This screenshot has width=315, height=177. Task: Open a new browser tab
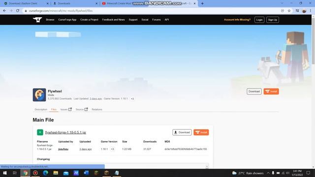coord(202,3)
